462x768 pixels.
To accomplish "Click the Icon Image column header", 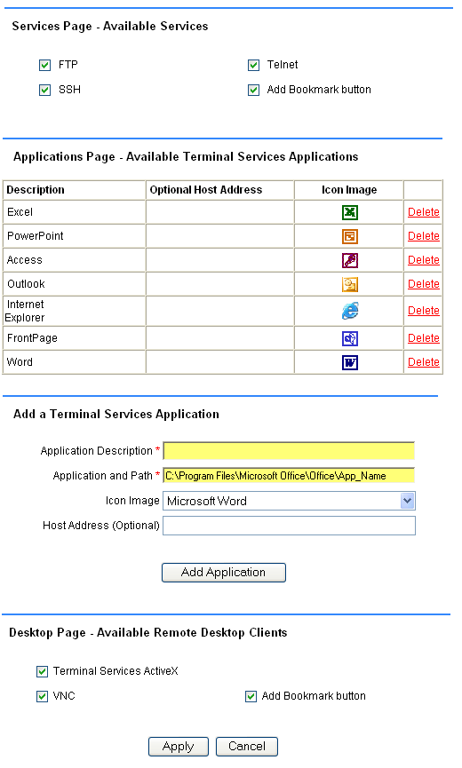I will 349,190.
